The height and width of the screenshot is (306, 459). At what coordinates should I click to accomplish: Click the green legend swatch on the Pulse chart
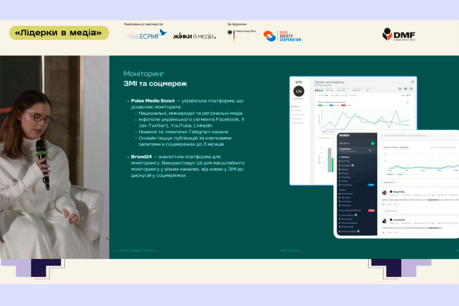tap(320, 105)
